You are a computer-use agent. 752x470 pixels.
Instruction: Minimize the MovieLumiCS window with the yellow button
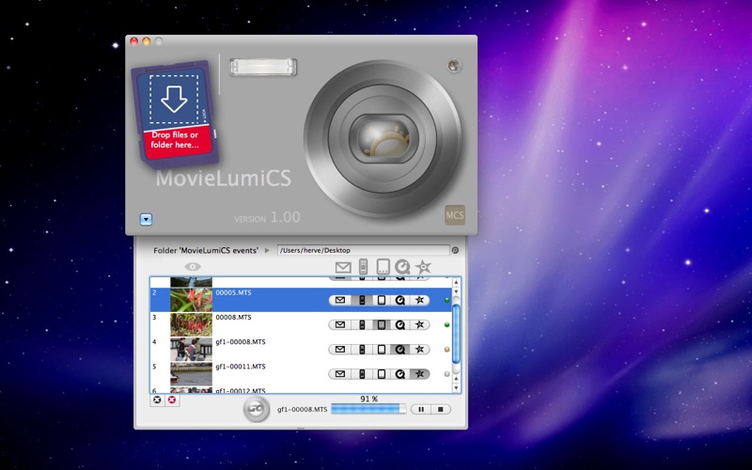pyautogui.click(x=147, y=41)
